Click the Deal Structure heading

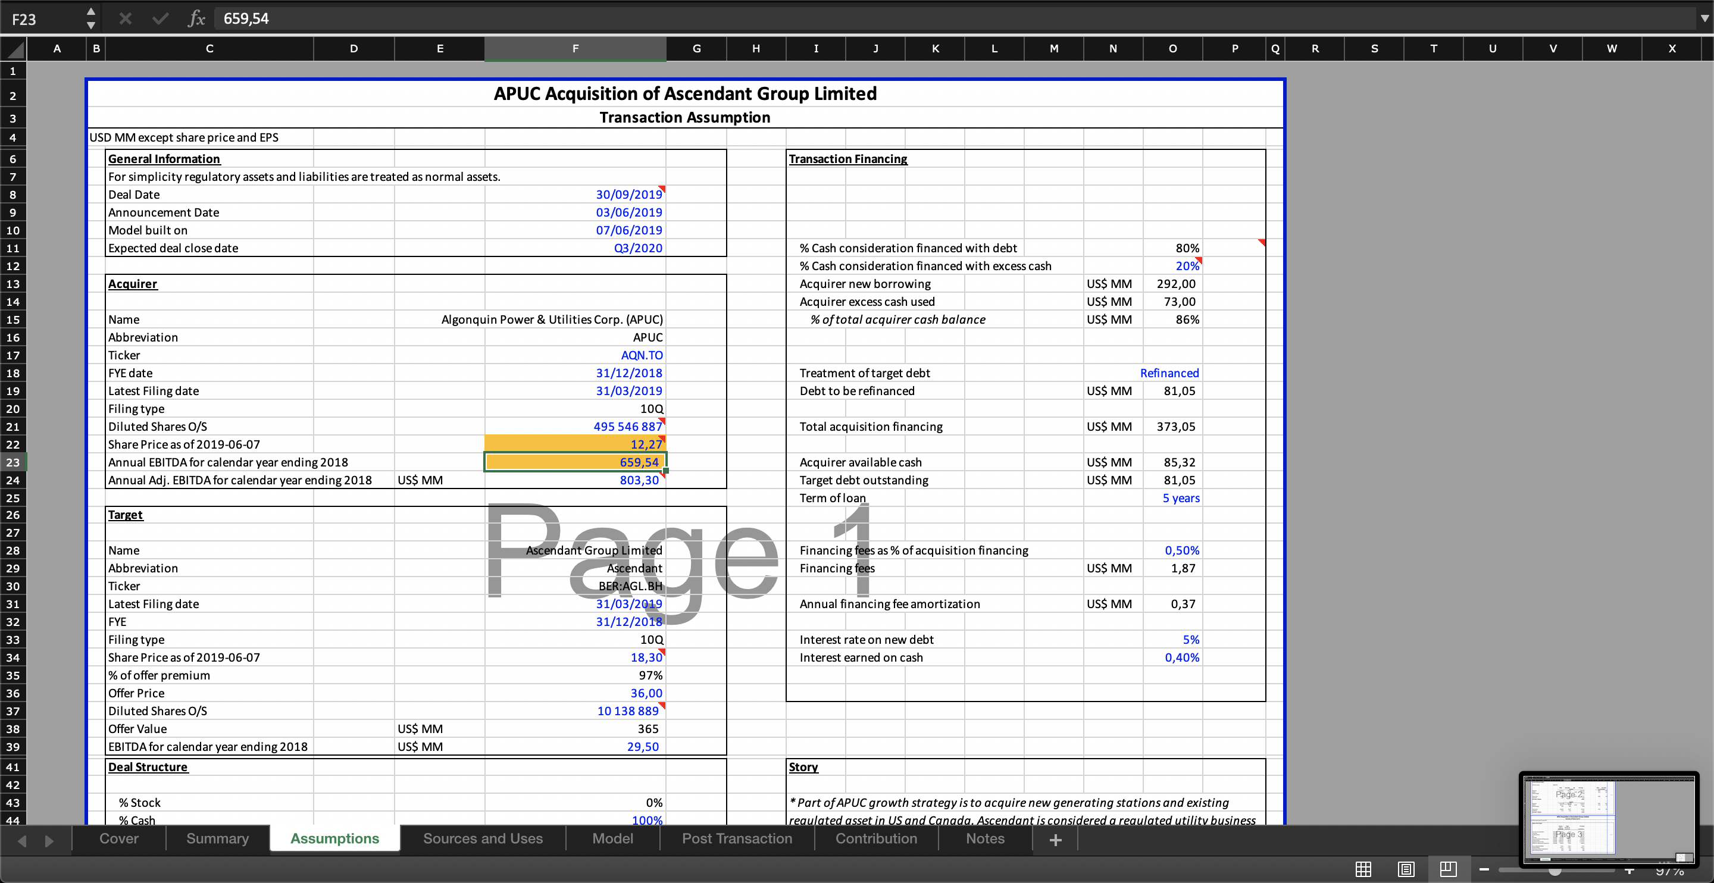coord(148,767)
